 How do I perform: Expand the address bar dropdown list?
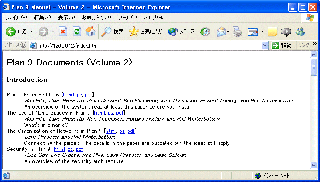[265, 46]
